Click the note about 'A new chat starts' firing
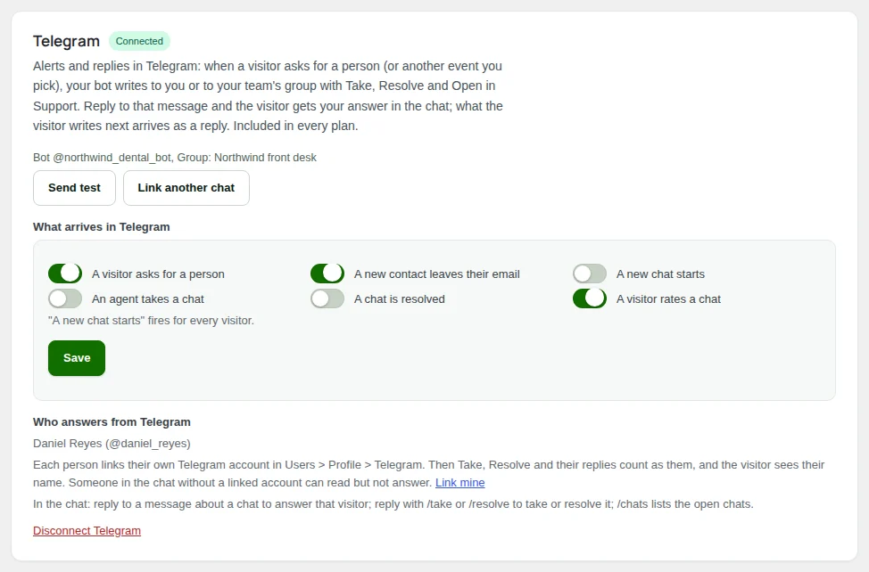 pyautogui.click(x=152, y=320)
